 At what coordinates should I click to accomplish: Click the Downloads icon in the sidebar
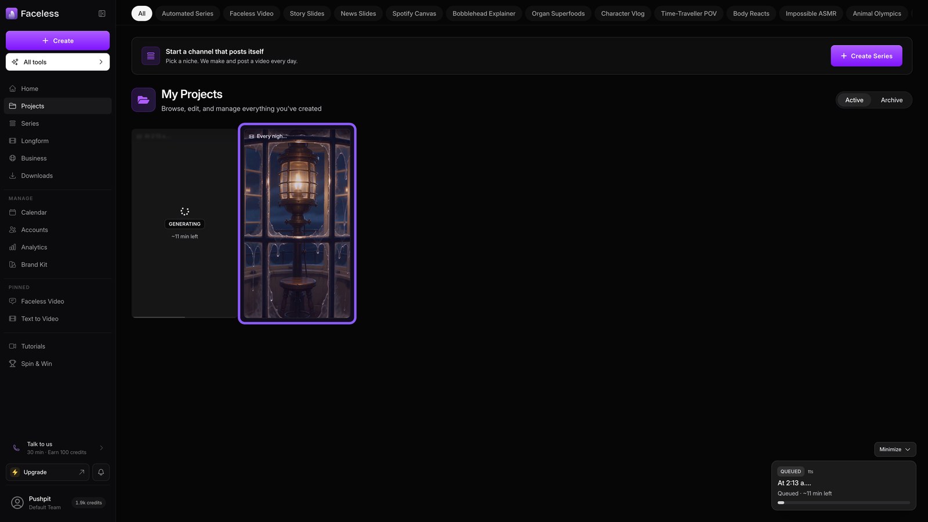[x=13, y=176]
